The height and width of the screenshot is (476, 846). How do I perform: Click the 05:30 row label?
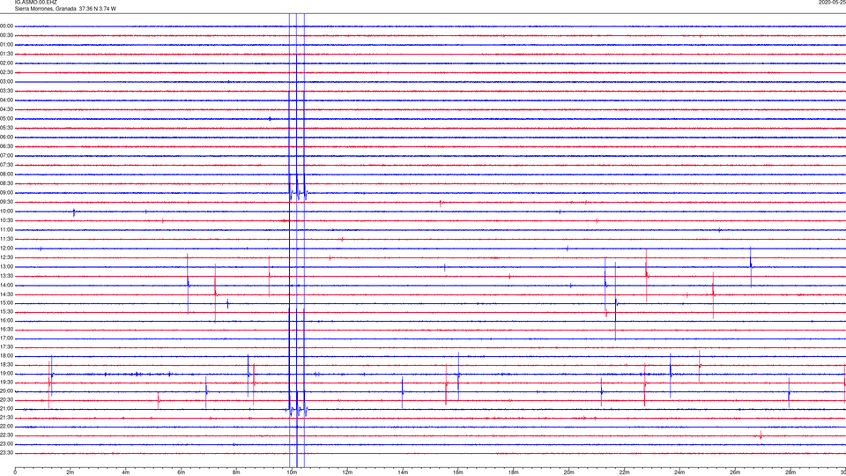click(x=6, y=128)
